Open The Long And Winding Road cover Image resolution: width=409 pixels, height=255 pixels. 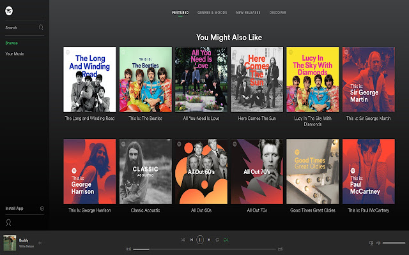point(89,80)
